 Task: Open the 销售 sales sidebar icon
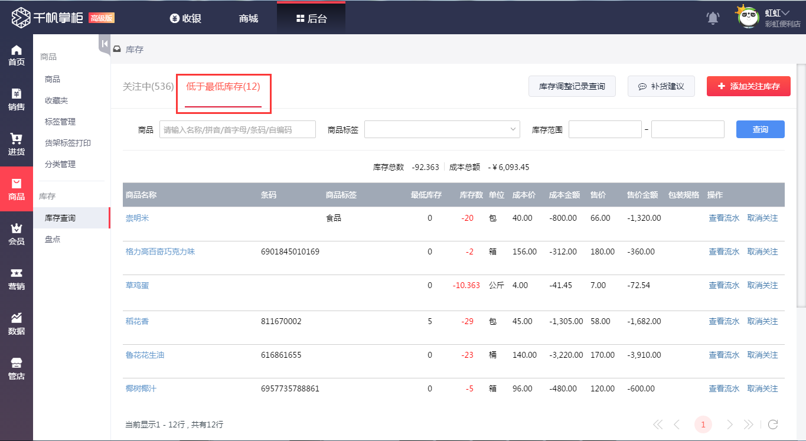(x=17, y=100)
